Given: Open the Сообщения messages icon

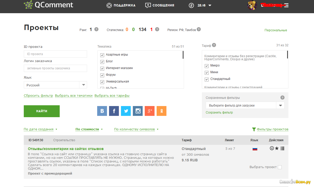Looking at the screenshot, I should click(x=148, y=5).
